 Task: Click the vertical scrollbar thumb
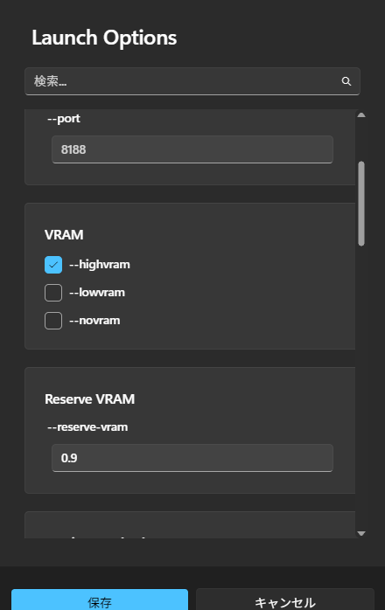361,204
